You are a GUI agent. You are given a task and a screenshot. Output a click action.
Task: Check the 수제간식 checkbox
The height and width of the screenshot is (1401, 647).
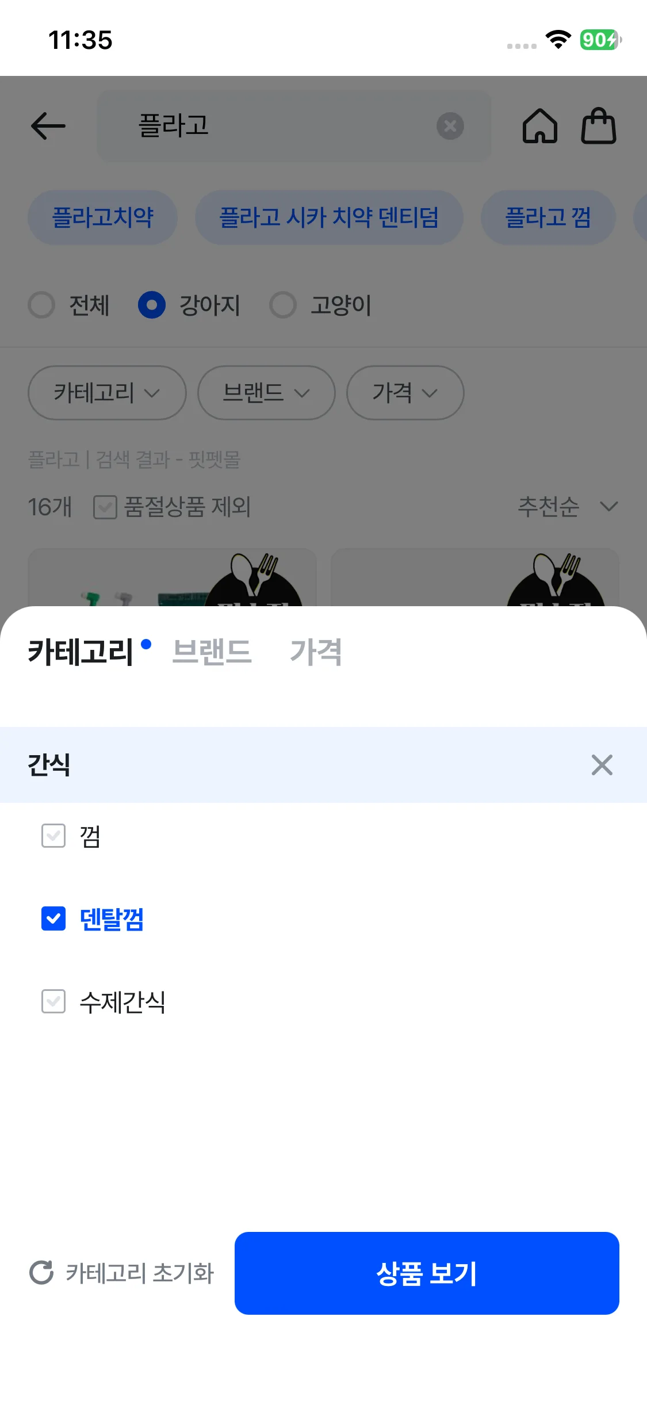click(x=53, y=1001)
